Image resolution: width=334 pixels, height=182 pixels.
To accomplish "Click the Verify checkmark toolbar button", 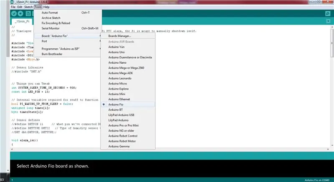I will click(14, 14).
